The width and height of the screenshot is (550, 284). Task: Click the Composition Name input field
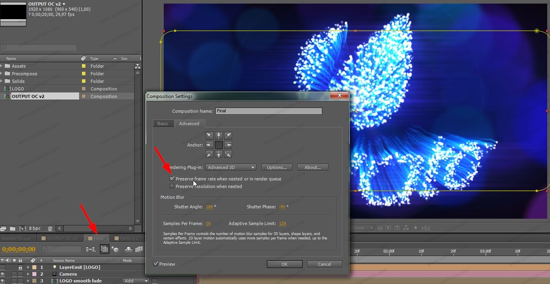pos(268,111)
